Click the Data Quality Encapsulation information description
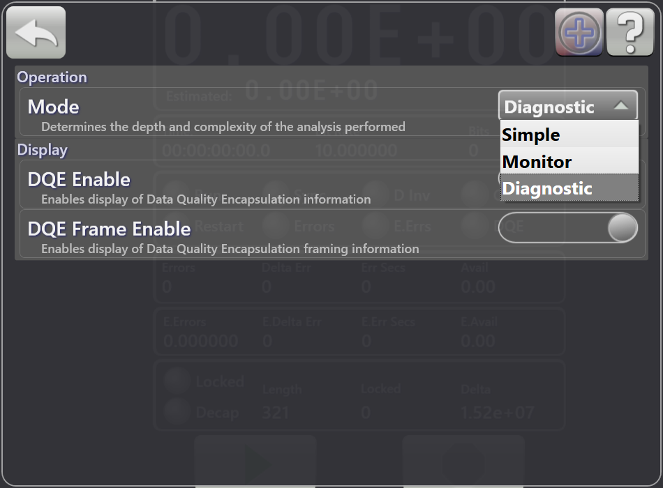This screenshot has width=663, height=488. [206, 199]
